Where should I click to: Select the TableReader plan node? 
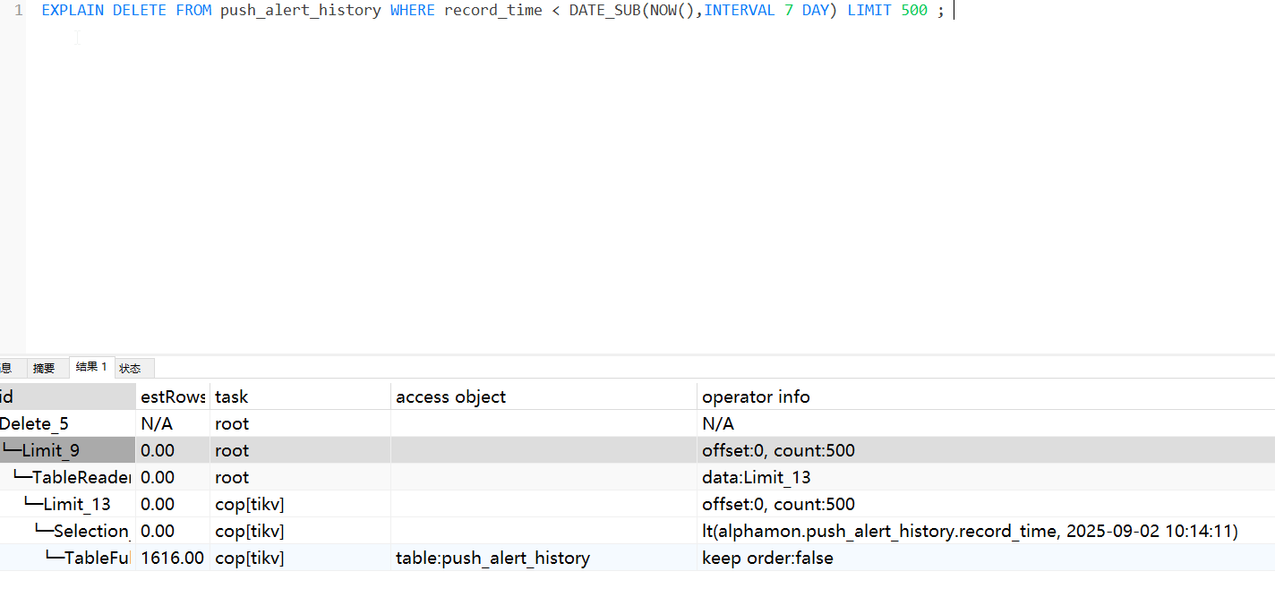(x=81, y=477)
